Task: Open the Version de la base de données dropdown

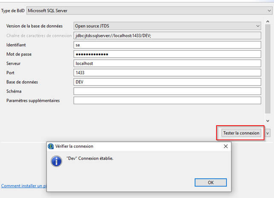Action: point(167,26)
